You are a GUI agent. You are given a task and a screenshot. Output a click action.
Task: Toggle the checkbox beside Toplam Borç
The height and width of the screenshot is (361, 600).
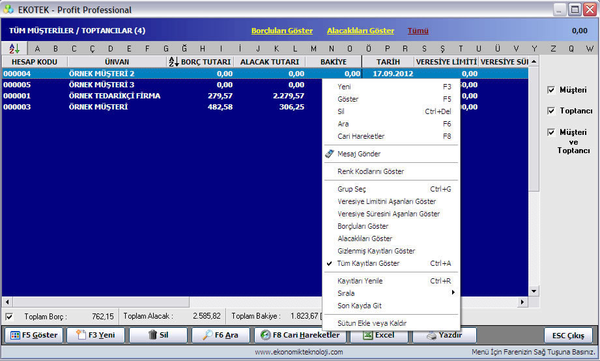9,317
